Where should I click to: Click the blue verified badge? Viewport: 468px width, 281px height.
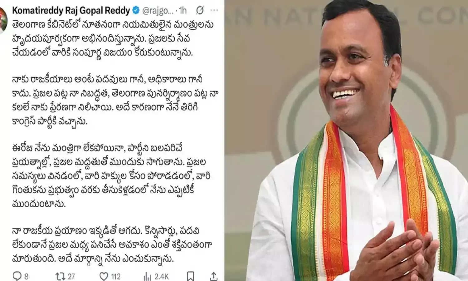[x=136, y=11]
